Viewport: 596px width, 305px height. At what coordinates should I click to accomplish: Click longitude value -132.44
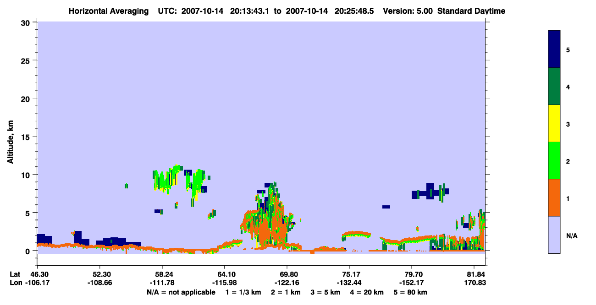[x=350, y=283]
